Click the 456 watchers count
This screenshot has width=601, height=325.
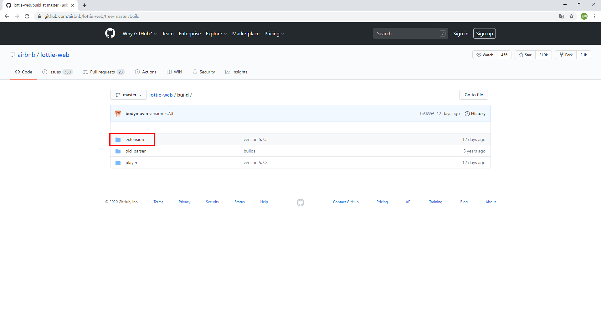pyautogui.click(x=504, y=55)
